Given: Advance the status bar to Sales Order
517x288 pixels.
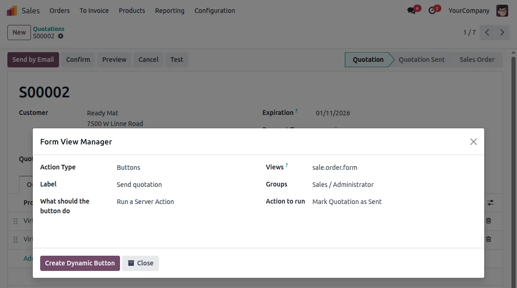Looking at the screenshot, I should coord(476,59).
